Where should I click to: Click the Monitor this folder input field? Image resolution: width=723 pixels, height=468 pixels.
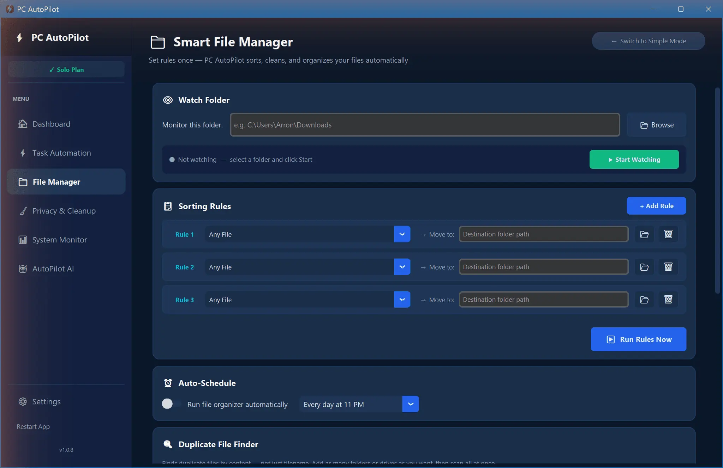425,125
